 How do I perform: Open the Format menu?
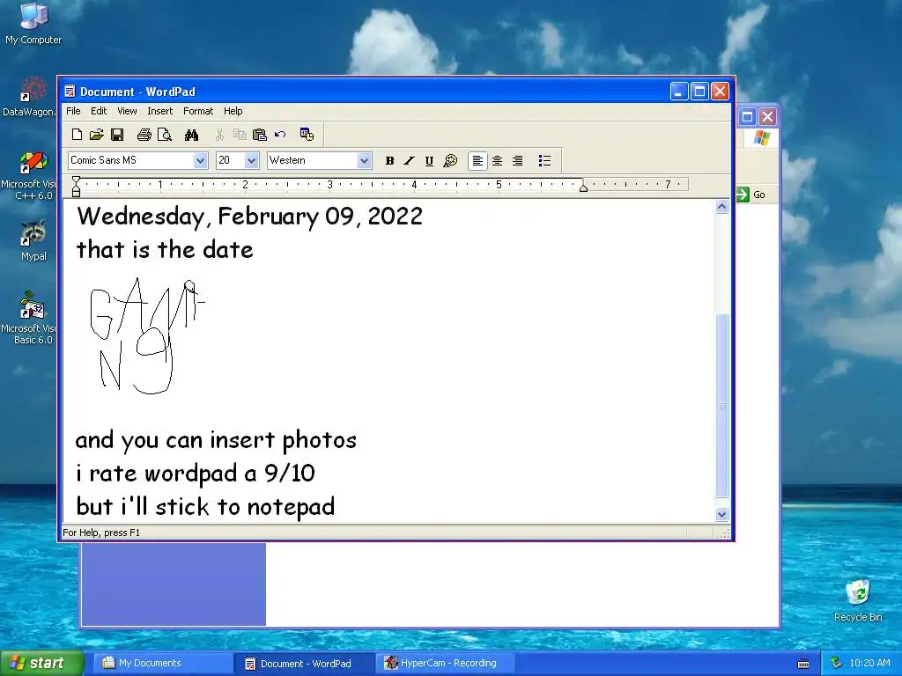(x=198, y=111)
